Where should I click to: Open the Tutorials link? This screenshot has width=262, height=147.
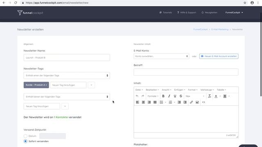point(165,13)
